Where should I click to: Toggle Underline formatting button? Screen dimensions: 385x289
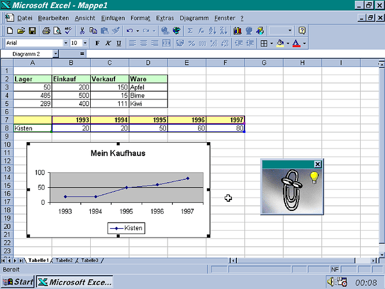119,43
